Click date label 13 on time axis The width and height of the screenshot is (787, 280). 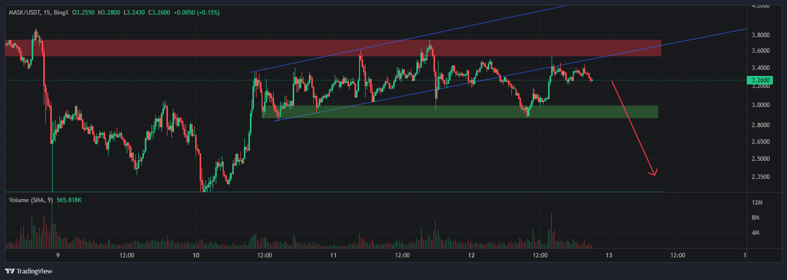[x=609, y=255]
